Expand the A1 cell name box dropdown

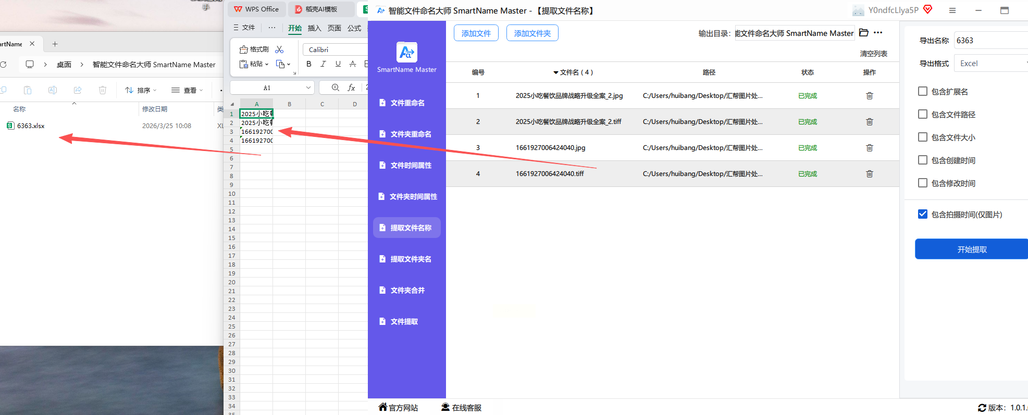click(x=308, y=87)
